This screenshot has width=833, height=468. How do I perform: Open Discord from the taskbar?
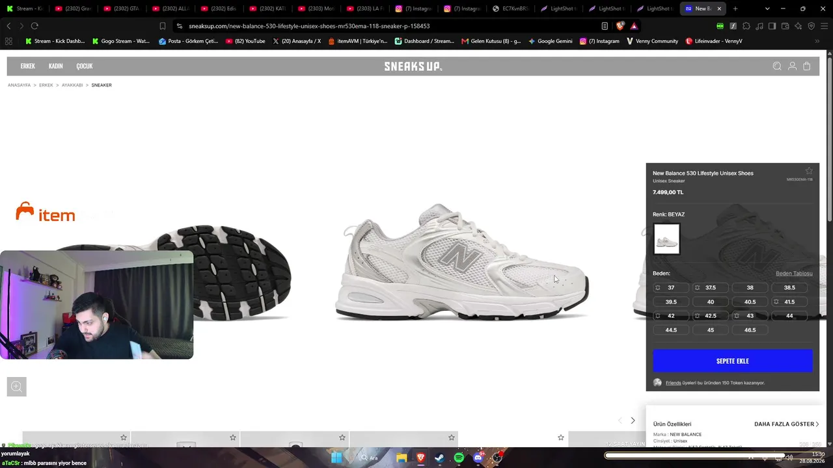tap(478, 458)
